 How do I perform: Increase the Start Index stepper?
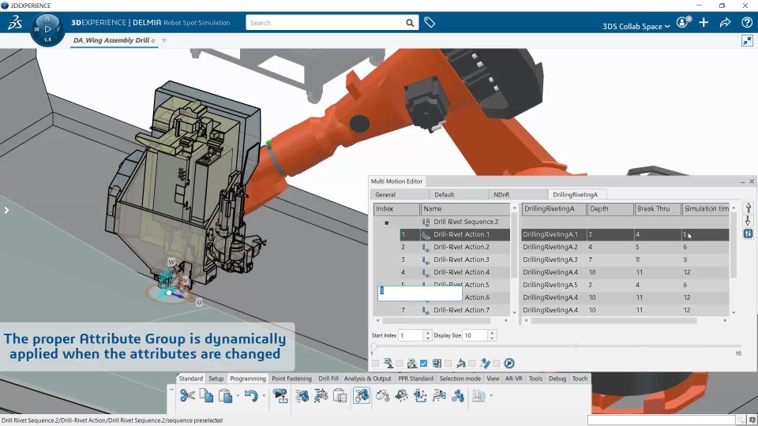(x=427, y=333)
